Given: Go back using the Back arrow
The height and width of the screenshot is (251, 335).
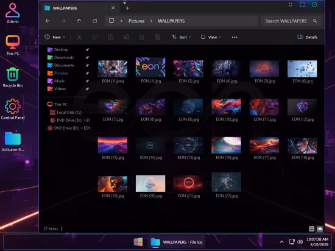Looking at the screenshot, I should pyautogui.click(x=48, y=21).
